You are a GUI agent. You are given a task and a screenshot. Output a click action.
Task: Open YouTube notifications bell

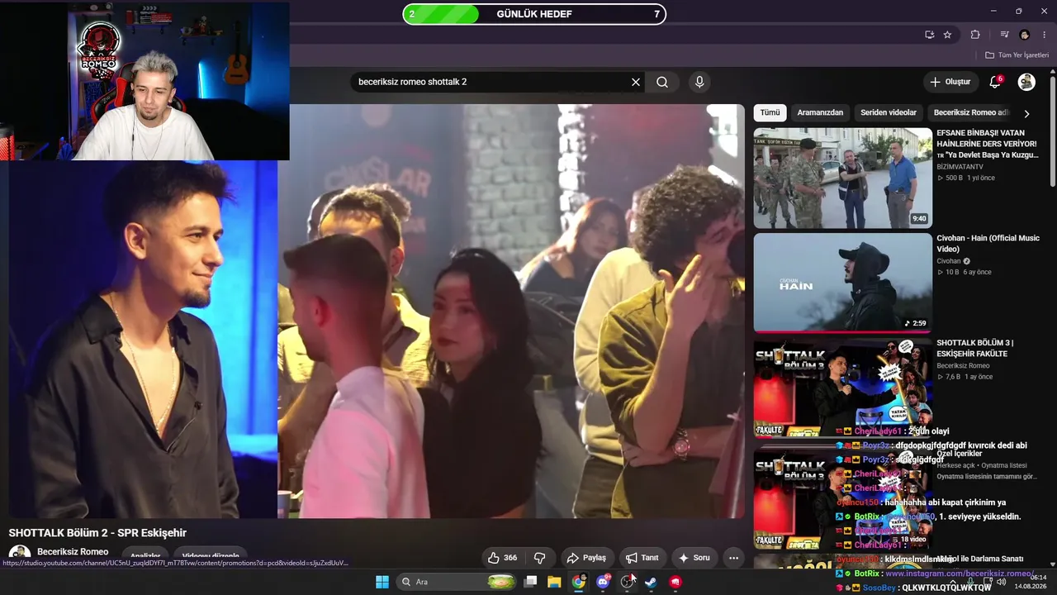point(995,82)
